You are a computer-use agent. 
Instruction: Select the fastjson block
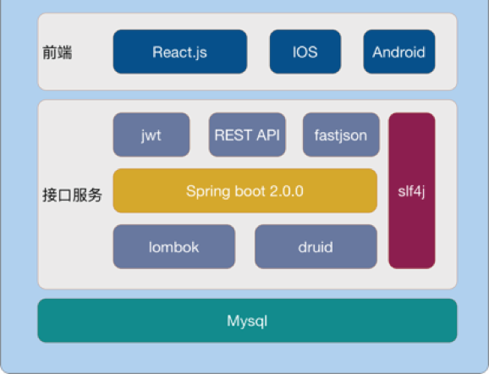[x=341, y=135]
